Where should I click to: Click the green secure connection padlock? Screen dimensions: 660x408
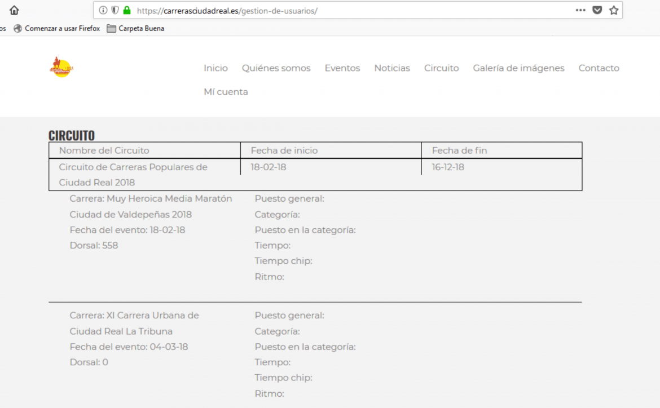127,10
